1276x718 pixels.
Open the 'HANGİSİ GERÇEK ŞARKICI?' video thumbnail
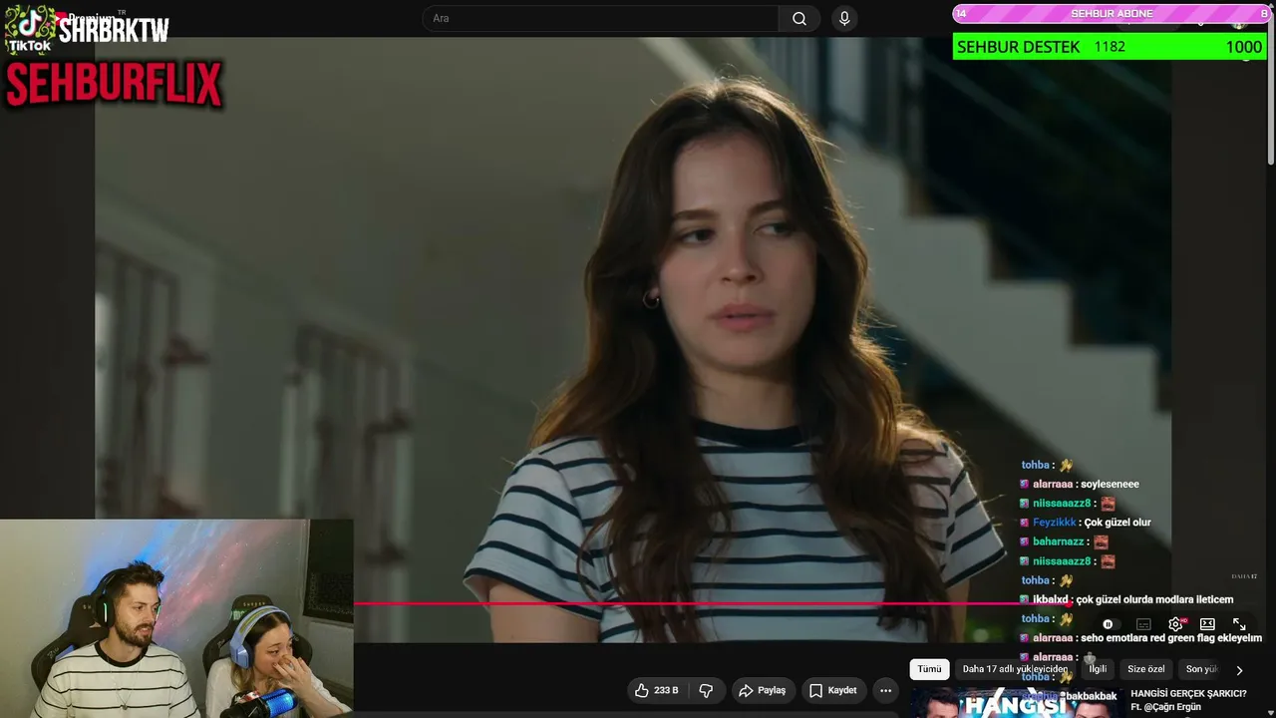coord(1017,703)
